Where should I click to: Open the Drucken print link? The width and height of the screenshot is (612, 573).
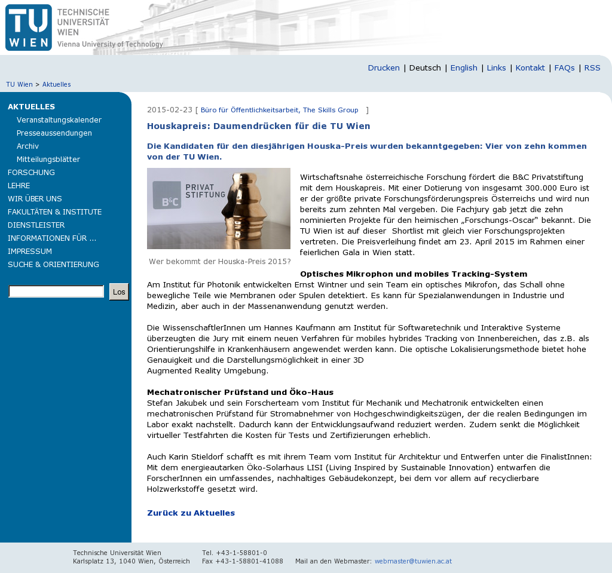383,68
